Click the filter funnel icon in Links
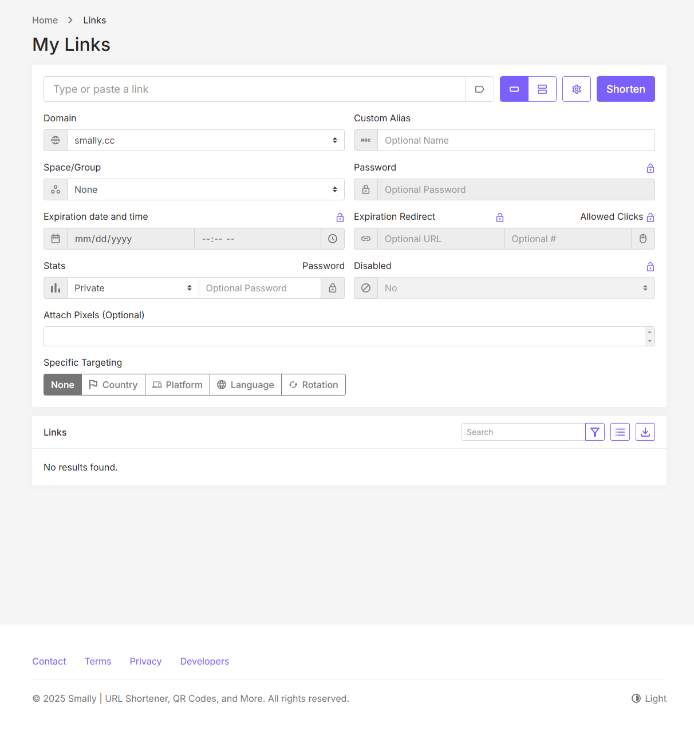Image resolution: width=694 pixels, height=735 pixels. (595, 432)
